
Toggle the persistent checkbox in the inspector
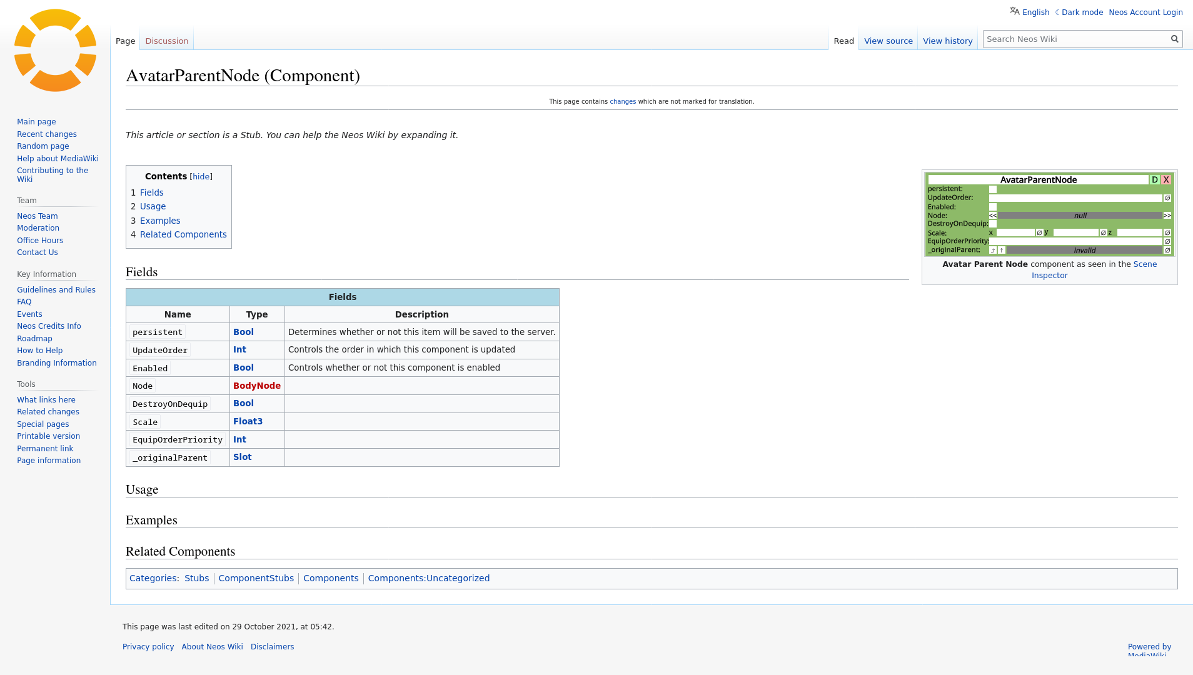pyautogui.click(x=993, y=189)
